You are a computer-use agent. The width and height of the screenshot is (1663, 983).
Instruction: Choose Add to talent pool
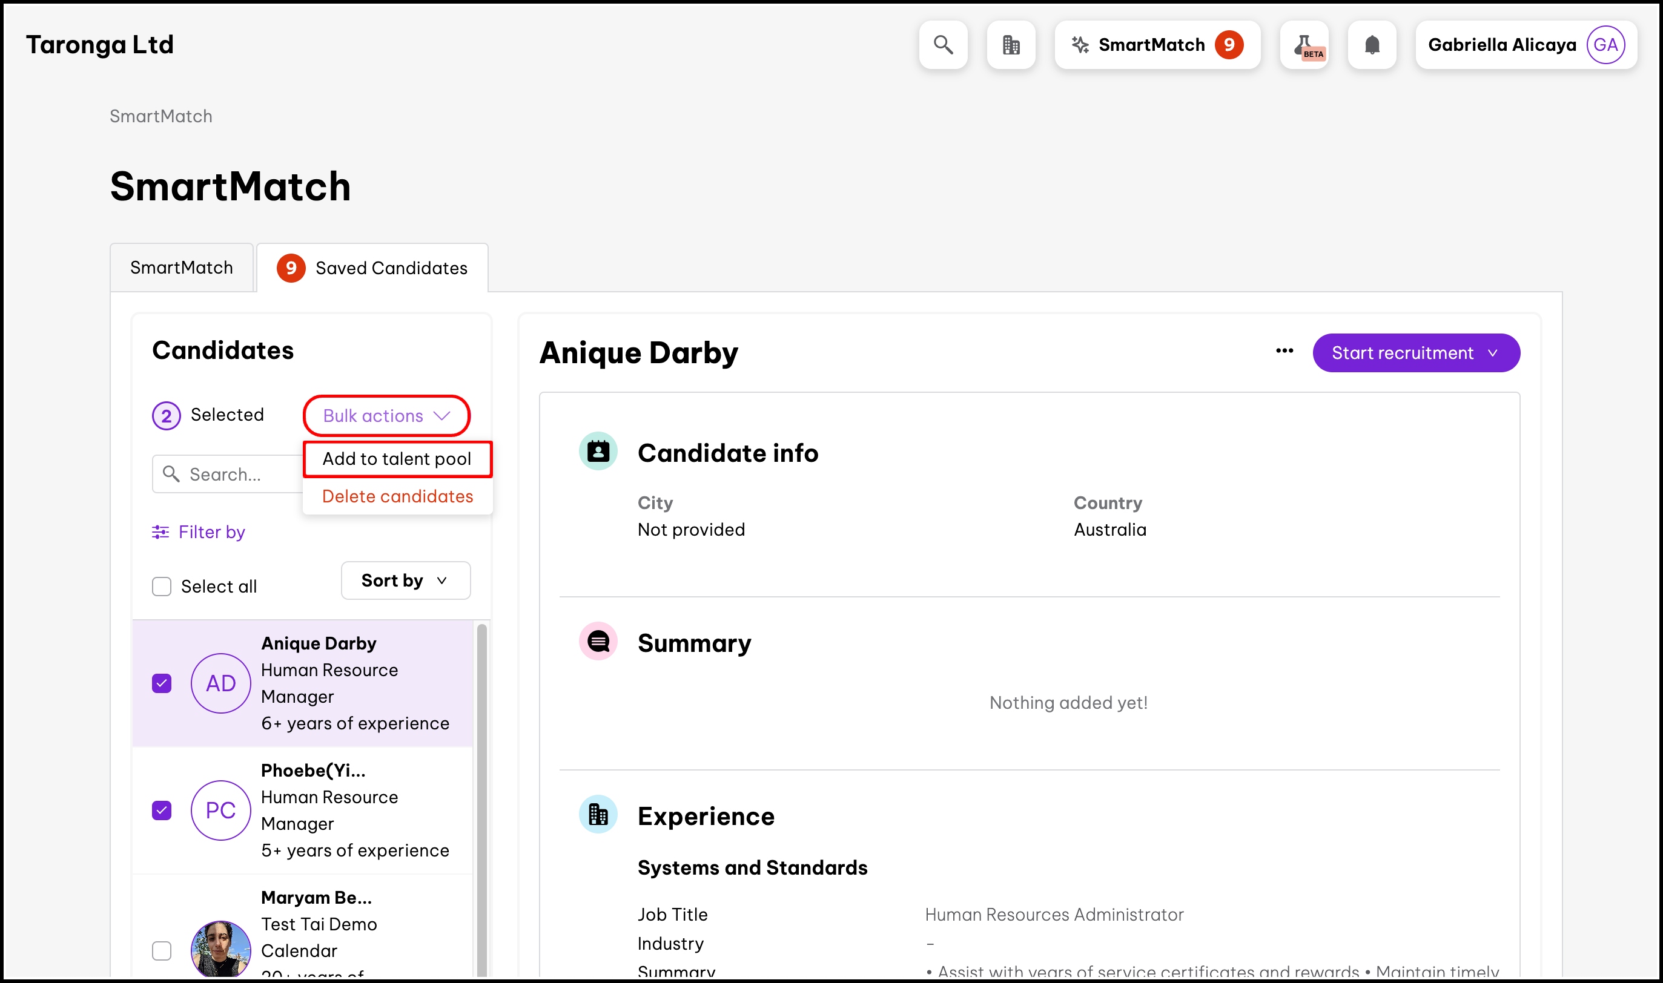(397, 459)
